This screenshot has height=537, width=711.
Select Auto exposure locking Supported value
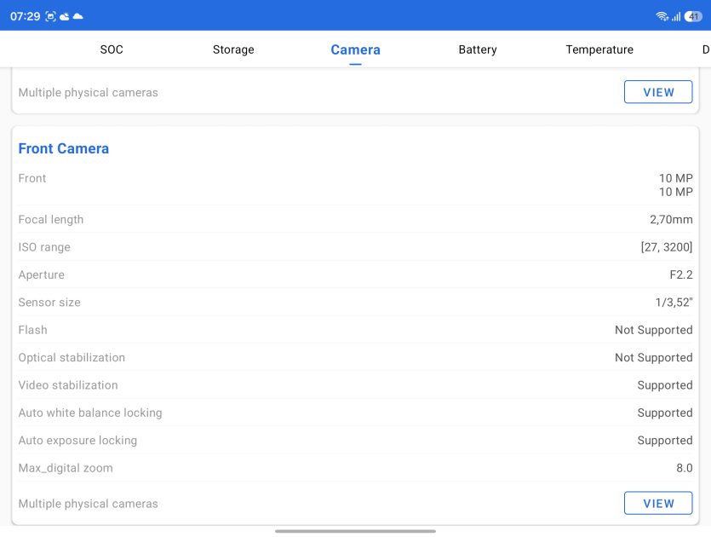coord(665,441)
